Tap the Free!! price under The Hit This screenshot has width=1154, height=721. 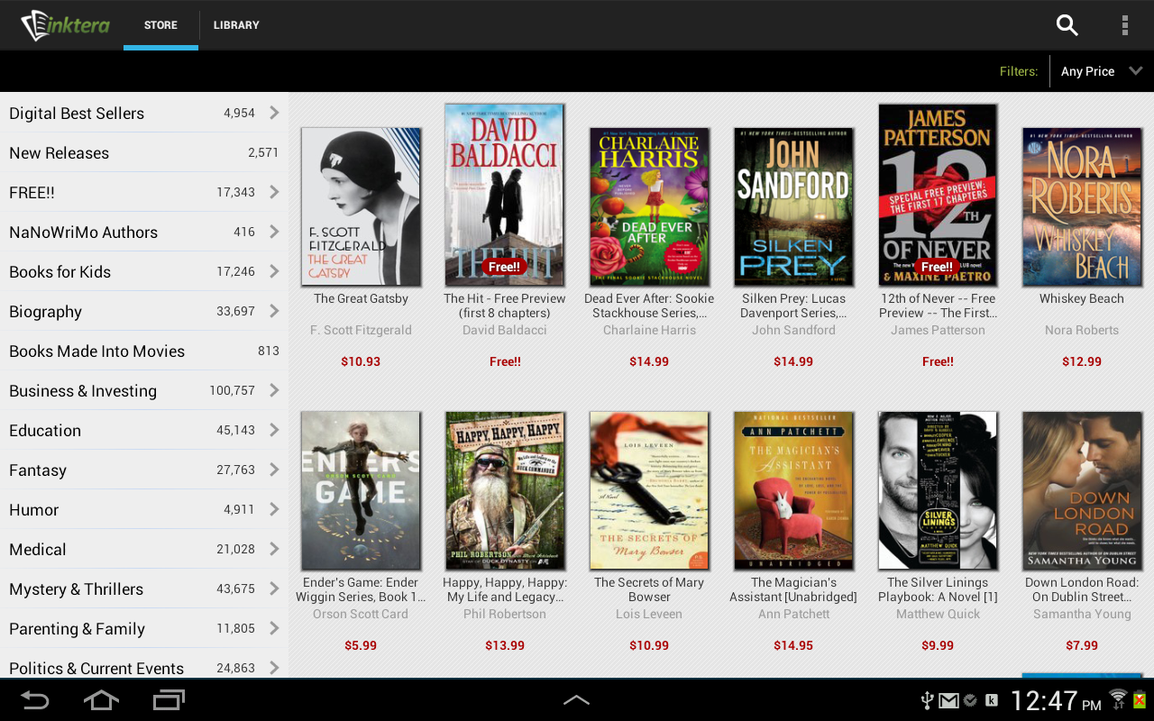tap(505, 361)
